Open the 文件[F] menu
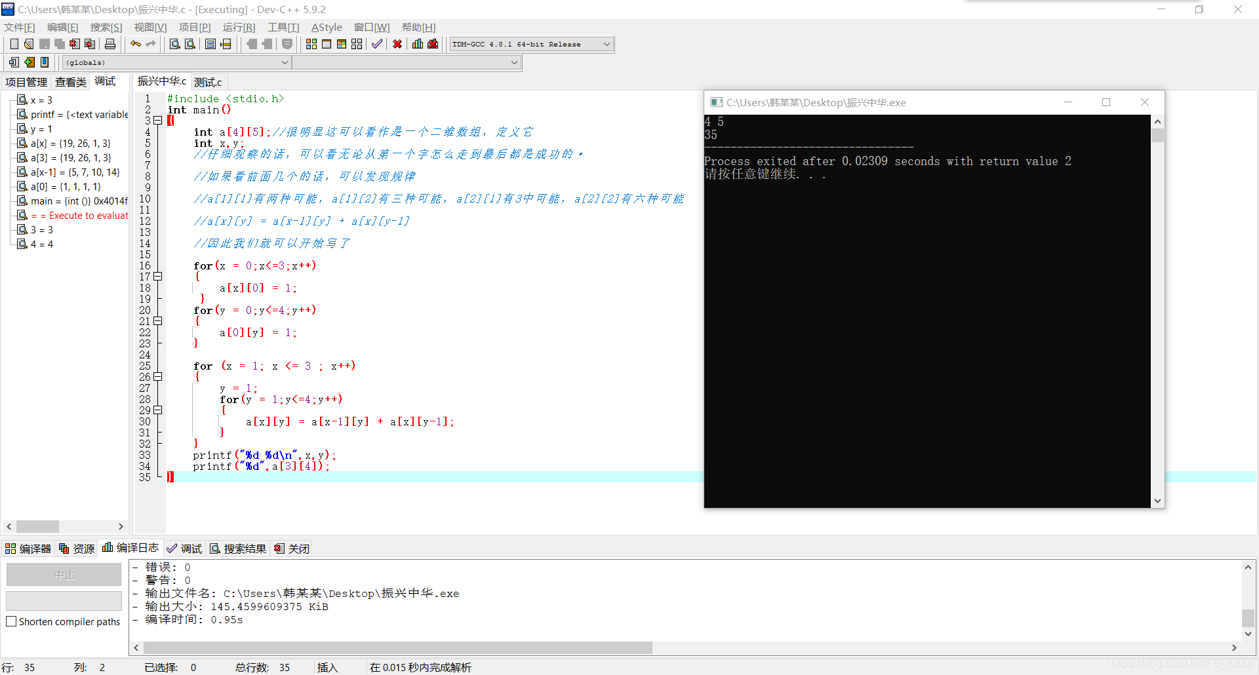 coord(20,27)
